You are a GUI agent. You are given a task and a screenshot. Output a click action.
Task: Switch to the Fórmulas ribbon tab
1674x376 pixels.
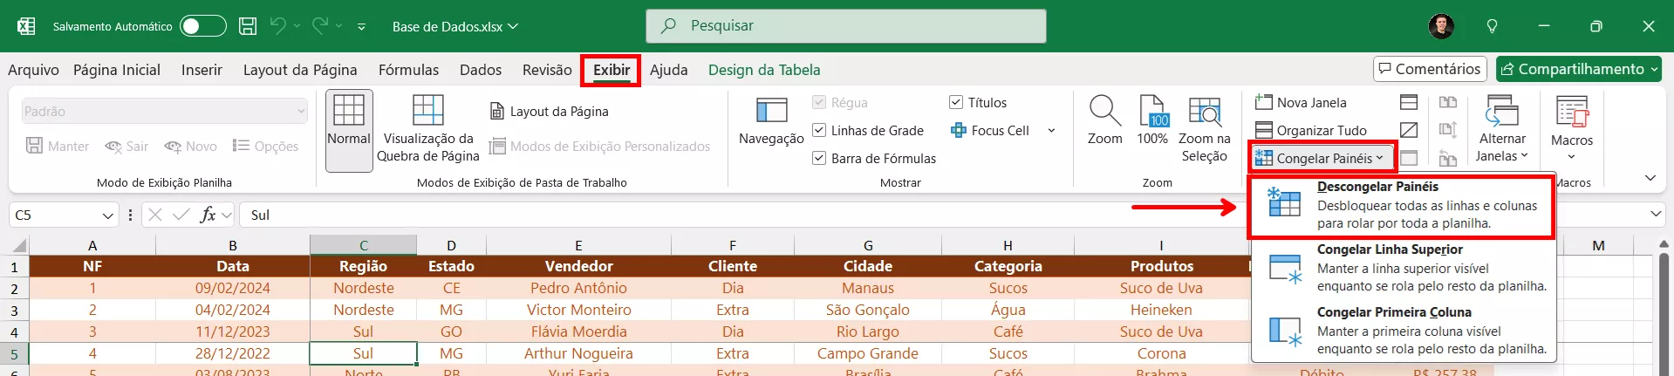point(408,70)
